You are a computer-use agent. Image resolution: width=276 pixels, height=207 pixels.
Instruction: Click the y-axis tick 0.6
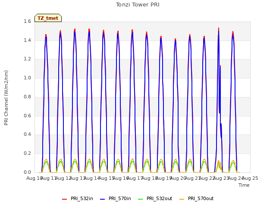(27, 116)
